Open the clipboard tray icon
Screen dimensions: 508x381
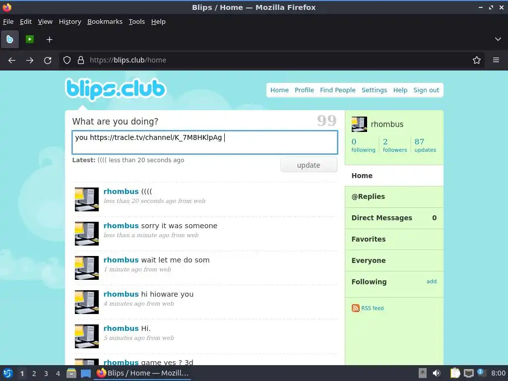(455, 373)
